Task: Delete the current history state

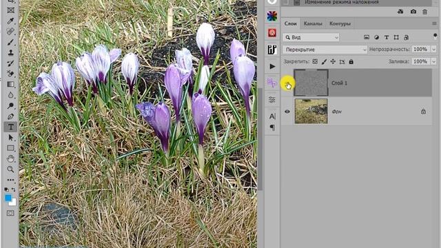Action: [x=424, y=12]
